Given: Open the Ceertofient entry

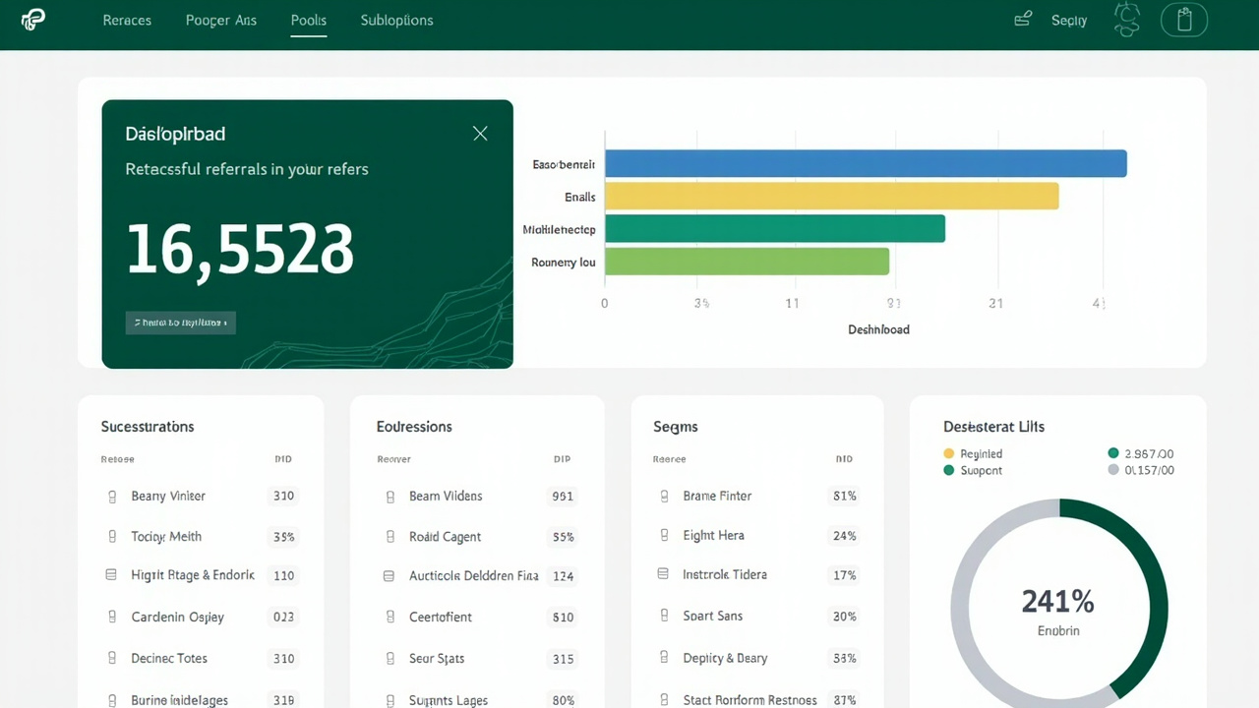Looking at the screenshot, I should (441, 618).
